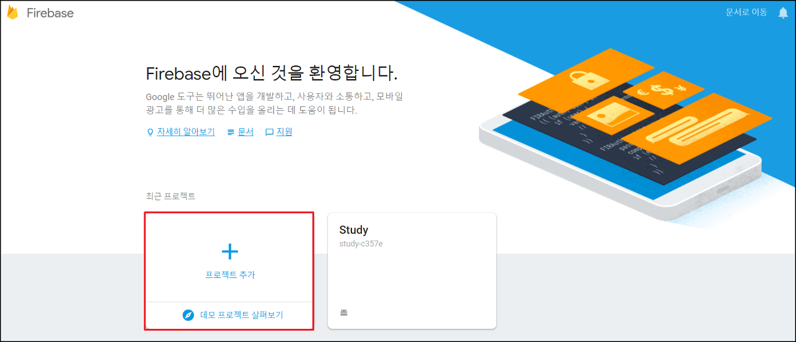796x342 pixels.
Task: Click the Firebase flame logo
Action: (x=12, y=12)
